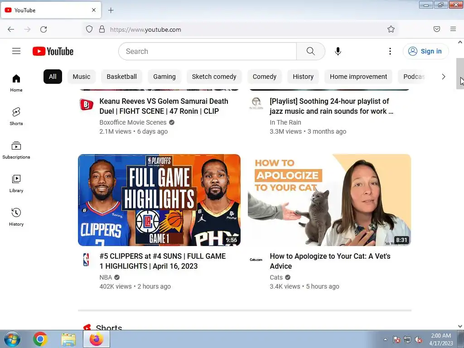
Task: Open Firefox tracking protection shield
Action: click(x=89, y=29)
